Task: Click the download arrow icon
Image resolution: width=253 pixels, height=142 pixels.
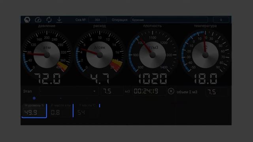Action: tap(59, 20)
